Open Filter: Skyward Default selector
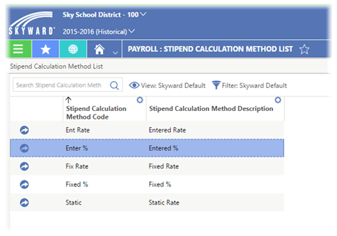The width and height of the screenshot is (337, 236). [x=249, y=85]
